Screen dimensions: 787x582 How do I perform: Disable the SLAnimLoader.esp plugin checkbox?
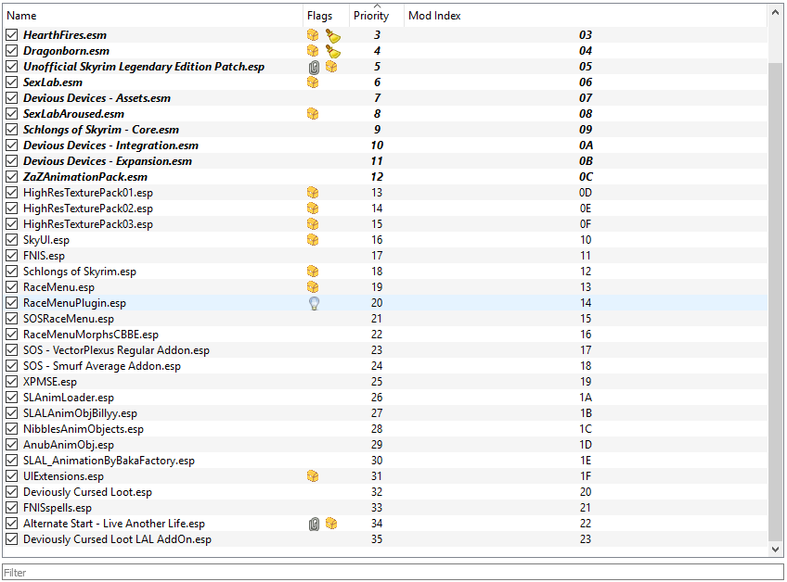pos(11,398)
